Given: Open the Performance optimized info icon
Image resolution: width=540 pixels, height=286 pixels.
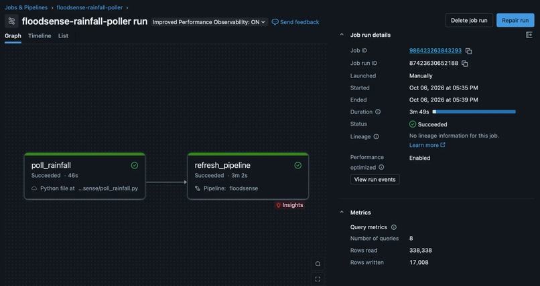Looking at the screenshot, I should click(381, 168).
